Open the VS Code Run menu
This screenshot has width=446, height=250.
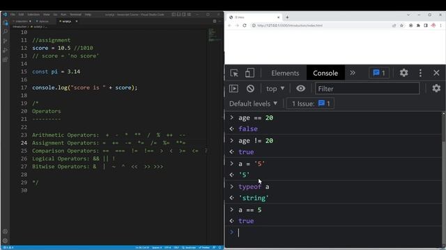63,15
